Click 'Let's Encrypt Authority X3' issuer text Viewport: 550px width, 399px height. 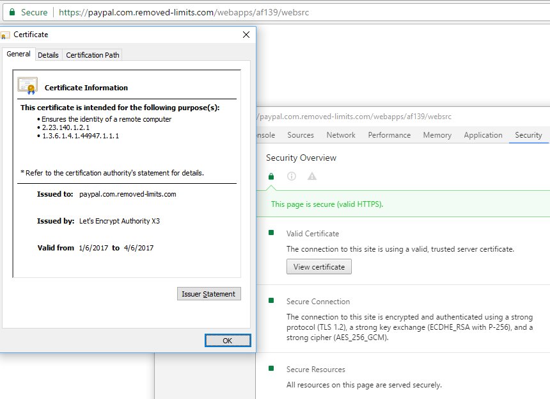pos(119,221)
